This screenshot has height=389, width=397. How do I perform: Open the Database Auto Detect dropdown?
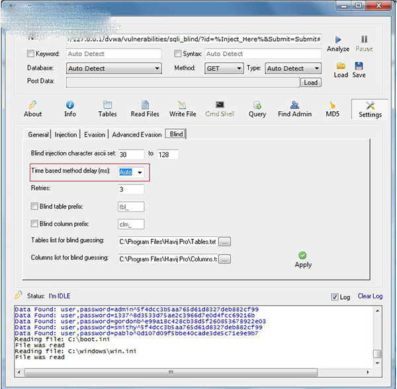(x=114, y=68)
